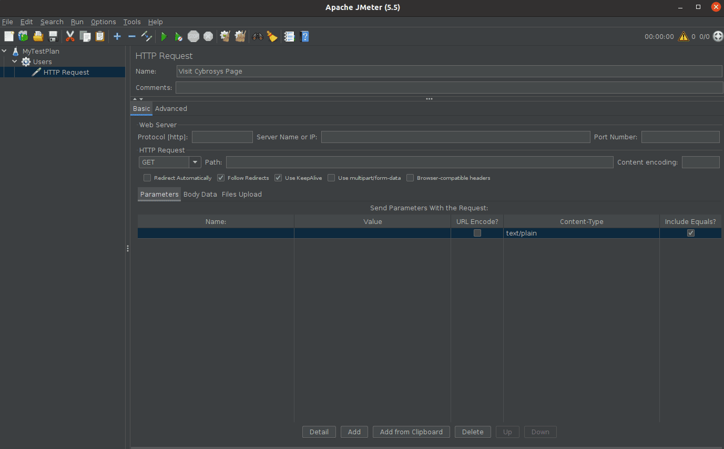The width and height of the screenshot is (724, 449).
Task: Check Use multipart/form-data
Action: (x=331, y=178)
